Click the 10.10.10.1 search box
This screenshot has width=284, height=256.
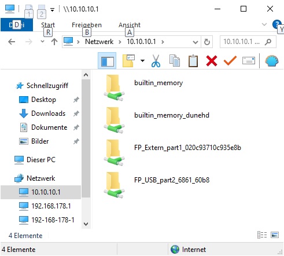pyautogui.click(x=248, y=42)
